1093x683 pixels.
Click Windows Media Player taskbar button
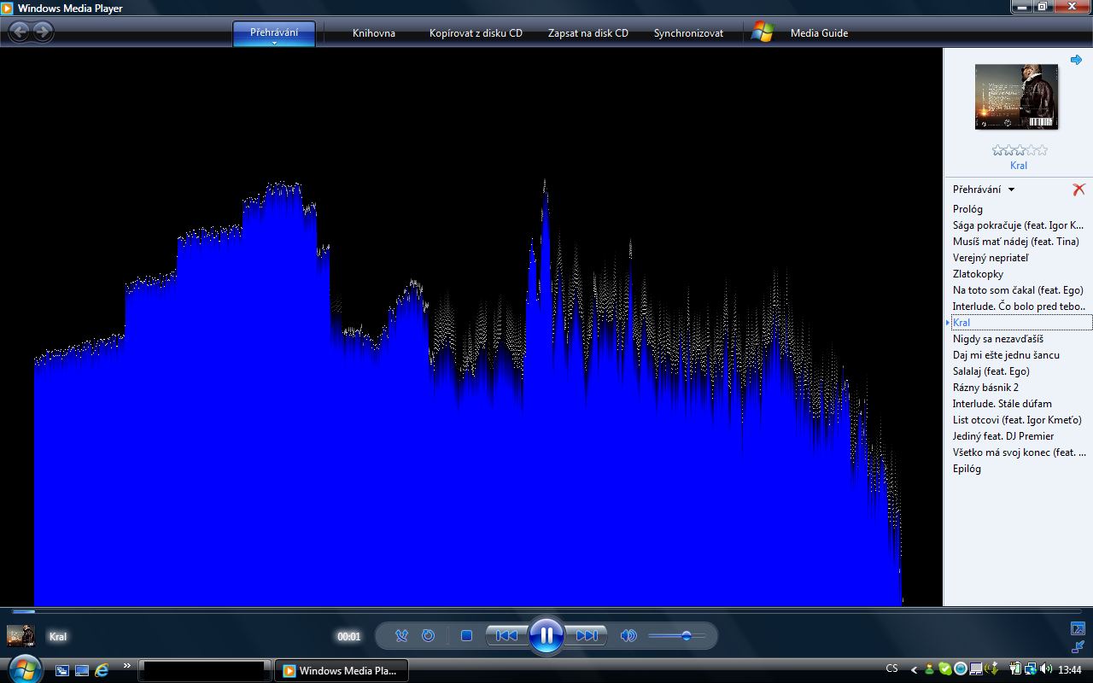point(340,670)
